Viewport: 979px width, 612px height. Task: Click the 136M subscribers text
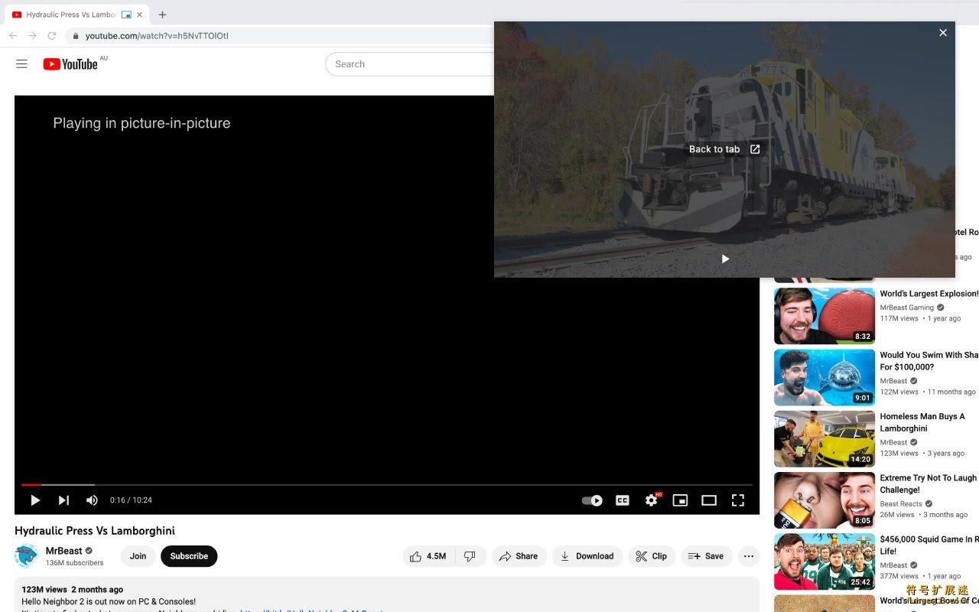74,563
